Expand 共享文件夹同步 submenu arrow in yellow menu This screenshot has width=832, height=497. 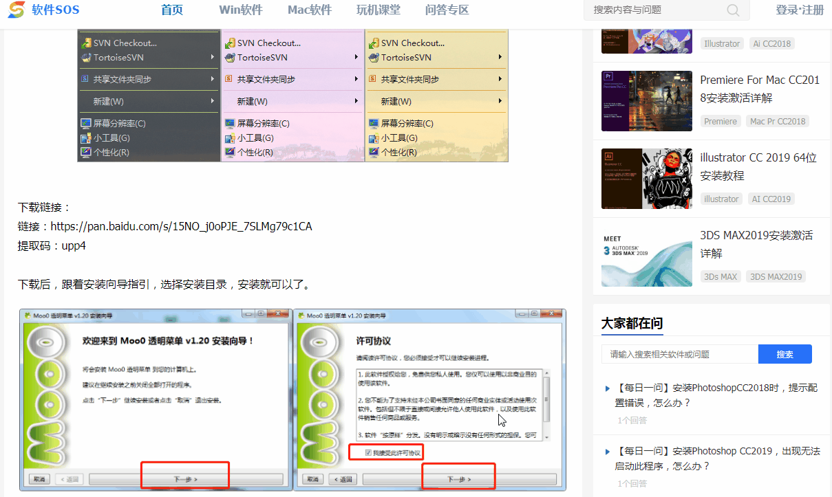pyautogui.click(x=500, y=79)
